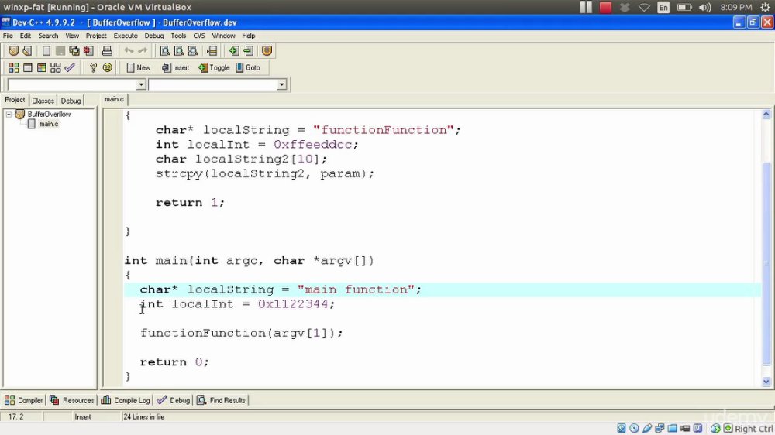The height and width of the screenshot is (435, 775).
Task: Open the bottom Debug output tab
Action: (174, 400)
